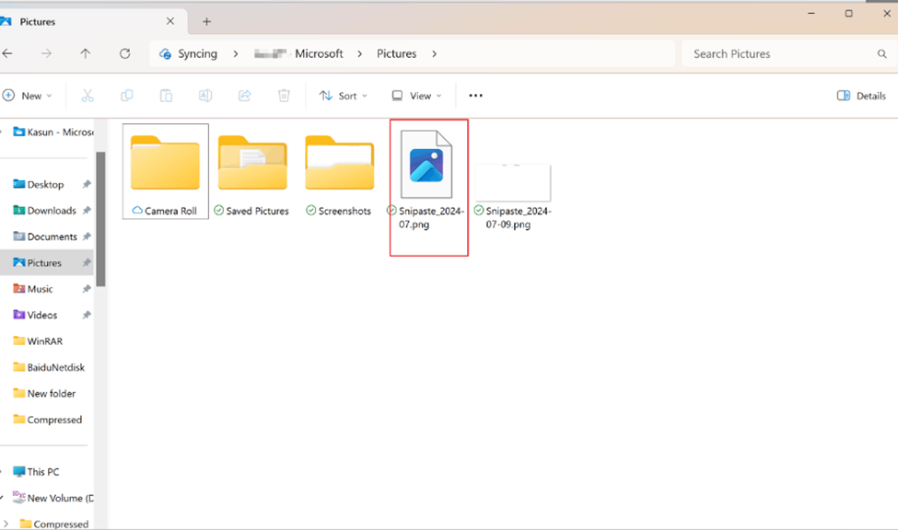This screenshot has width=898, height=530.
Task: Click the Pictures breadcrumb segment
Action: pyautogui.click(x=396, y=53)
